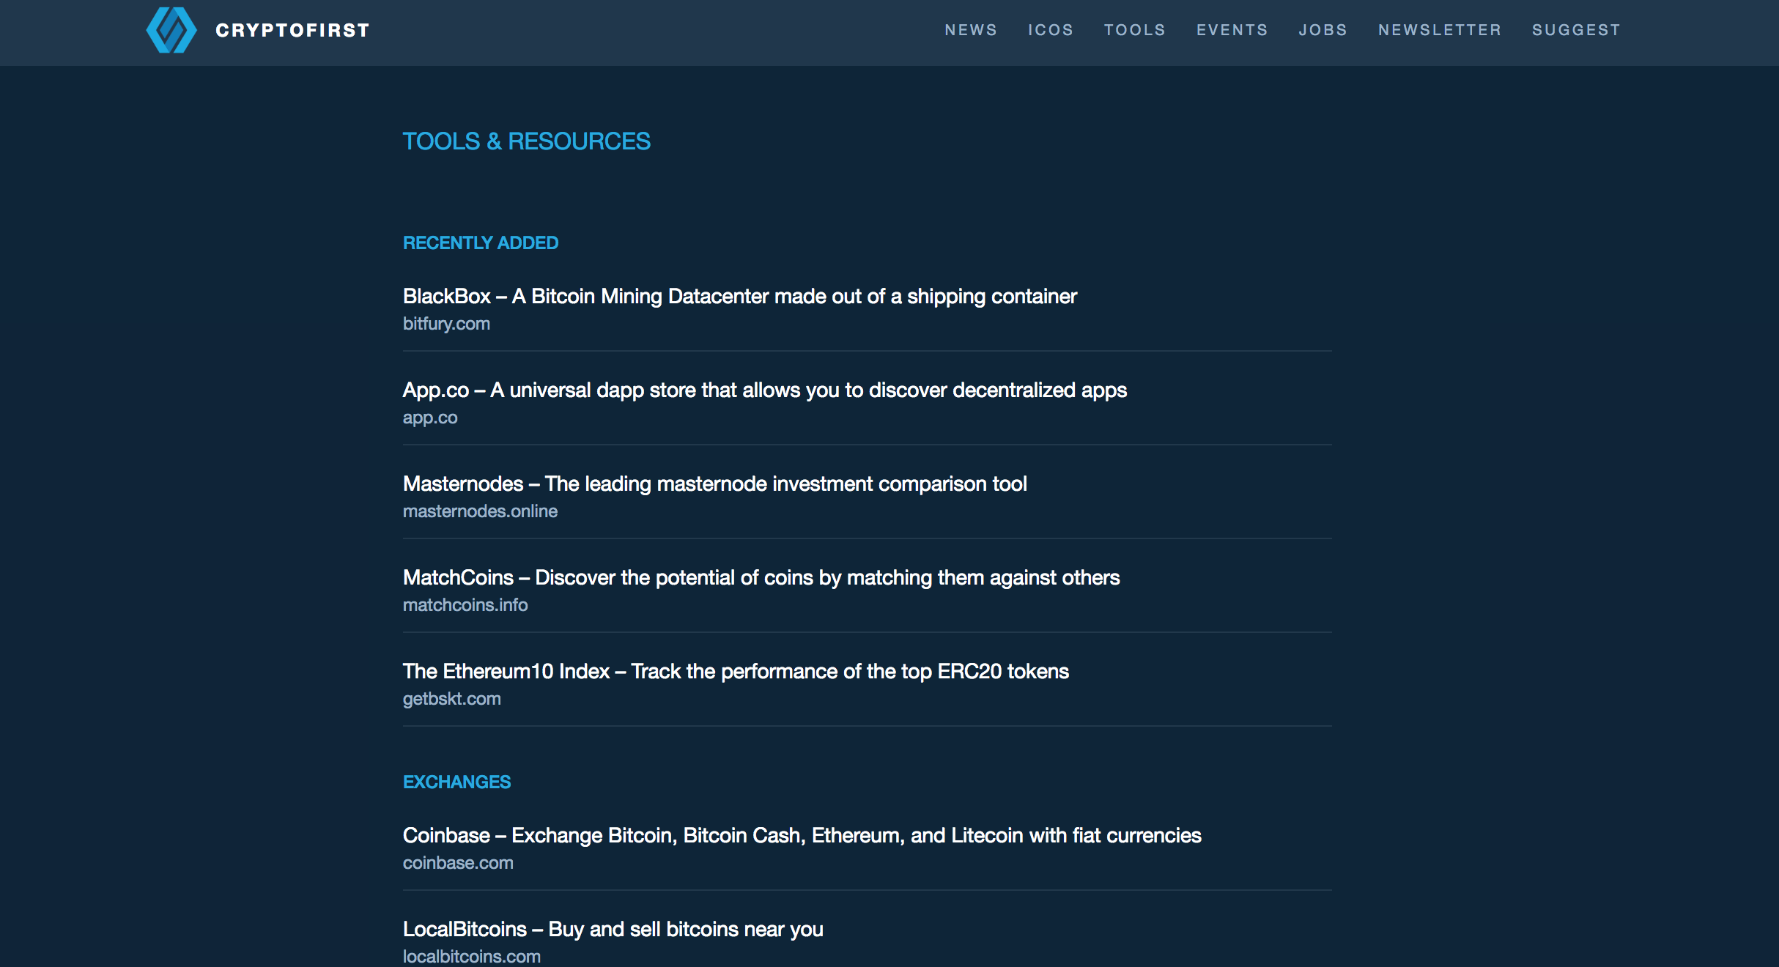Open the BlackBox Bitcoin Mining Datacenter listing
This screenshot has width=1779, height=967.
[739, 296]
